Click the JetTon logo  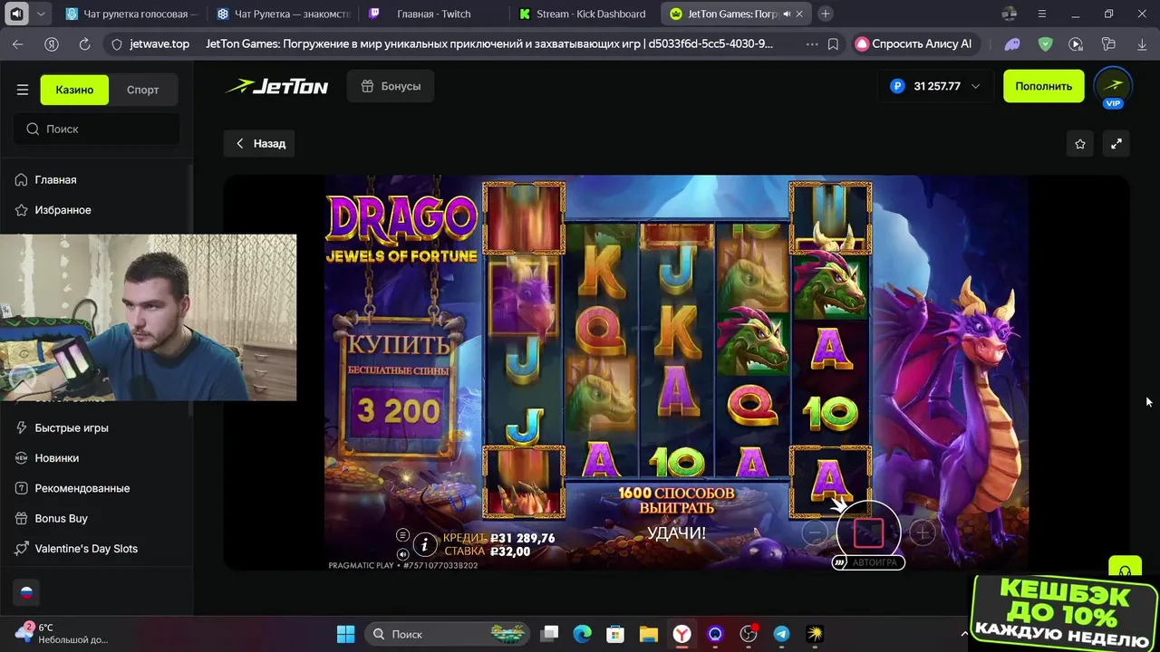(276, 86)
